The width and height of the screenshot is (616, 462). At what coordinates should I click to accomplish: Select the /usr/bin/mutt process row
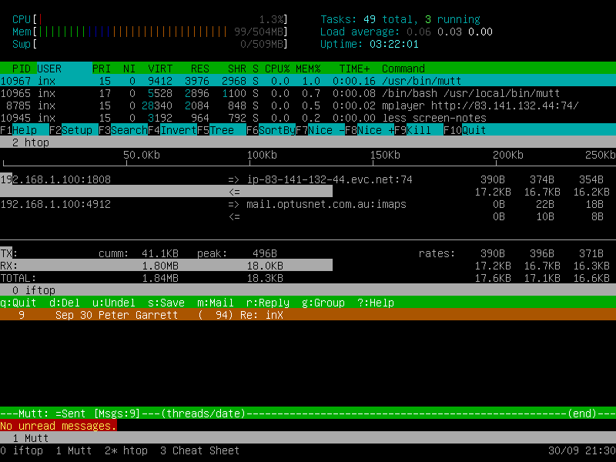tap(308, 81)
